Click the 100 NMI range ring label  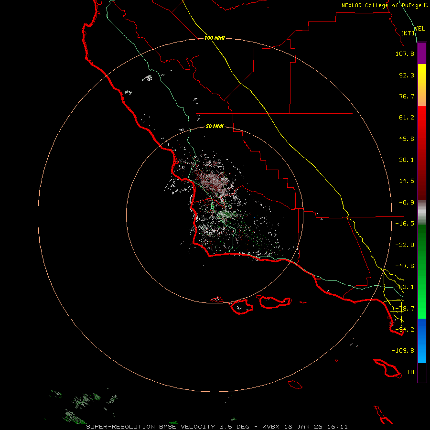click(x=215, y=38)
